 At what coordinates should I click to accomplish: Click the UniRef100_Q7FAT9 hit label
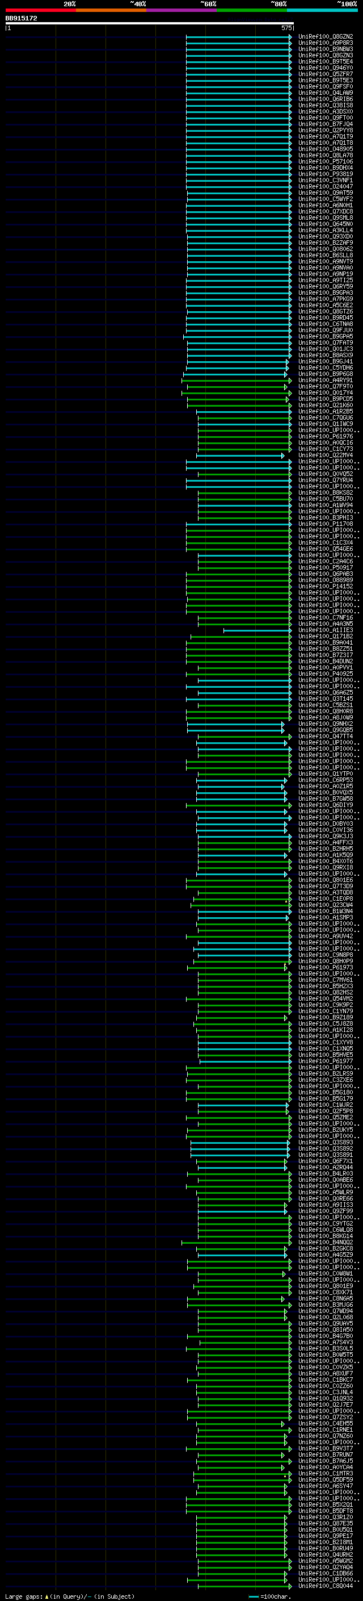coord(325,343)
